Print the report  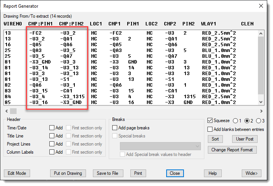tap(138, 173)
